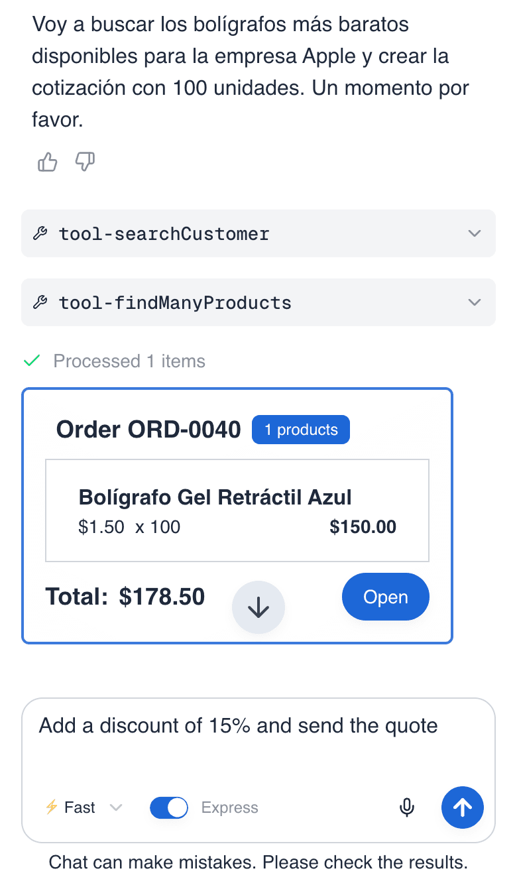The height and width of the screenshot is (895, 517).
Task: Open order ORD-0040 with the Open button
Action: point(385,597)
